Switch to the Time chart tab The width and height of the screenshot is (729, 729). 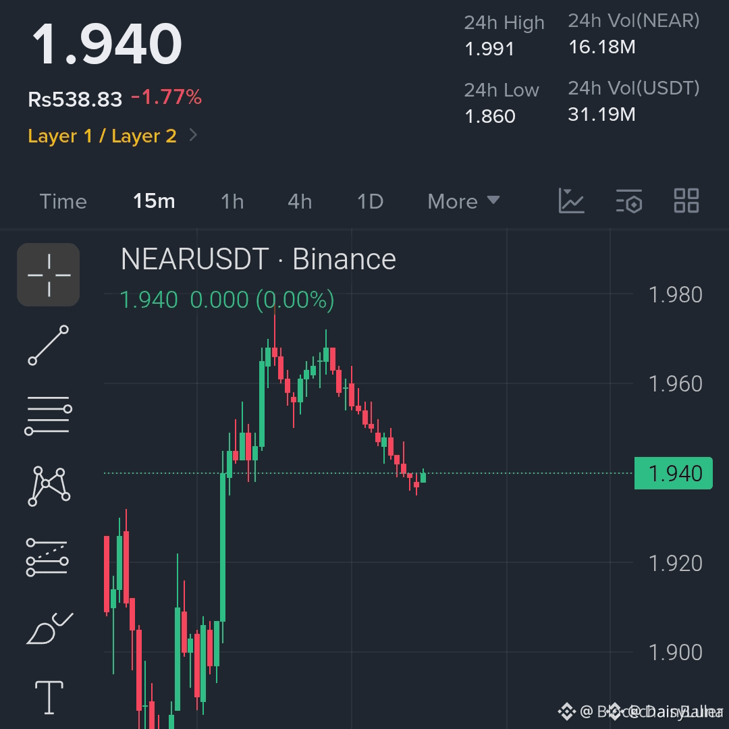click(63, 201)
